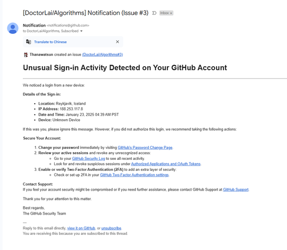Click the translate icon in banner
This screenshot has width=287, height=250.
pos(28,42)
